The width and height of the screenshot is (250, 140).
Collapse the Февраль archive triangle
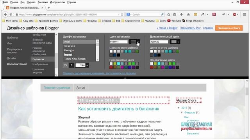tap(182, 112)
